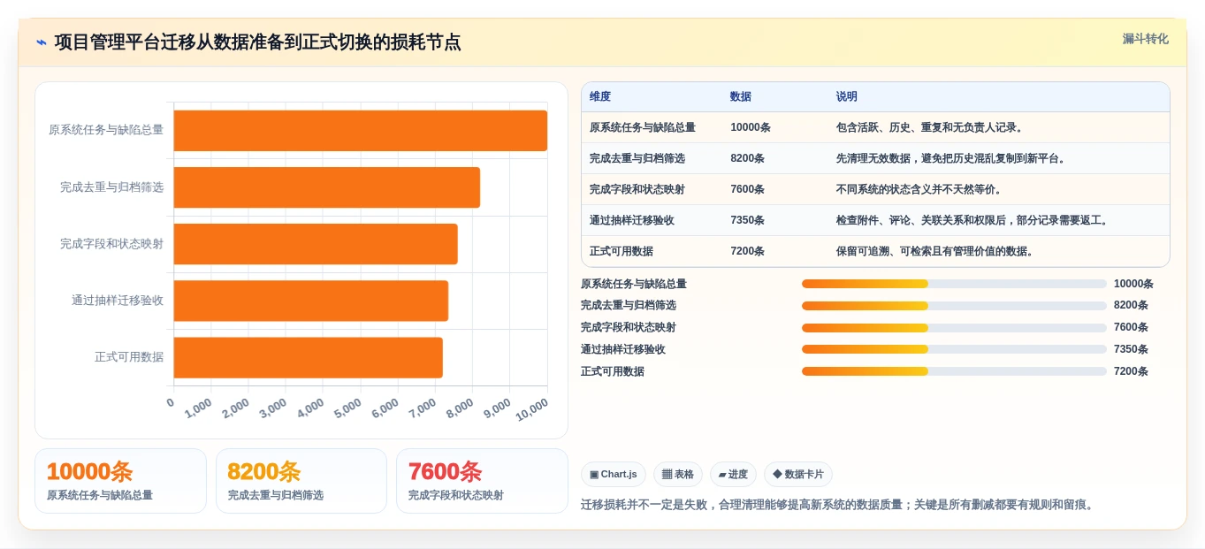The image size is (1205, 549).
Task: Click the 8200条 table cell
Action: click(748, 158)
